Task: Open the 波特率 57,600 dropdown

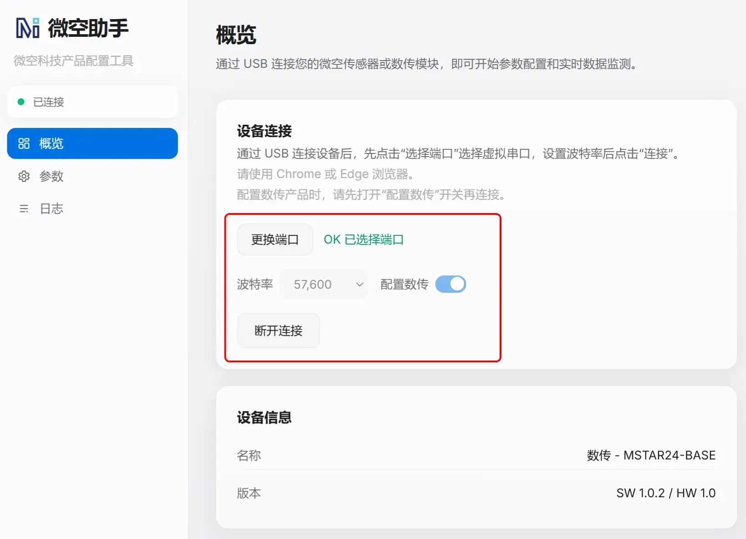Action: 324,284
